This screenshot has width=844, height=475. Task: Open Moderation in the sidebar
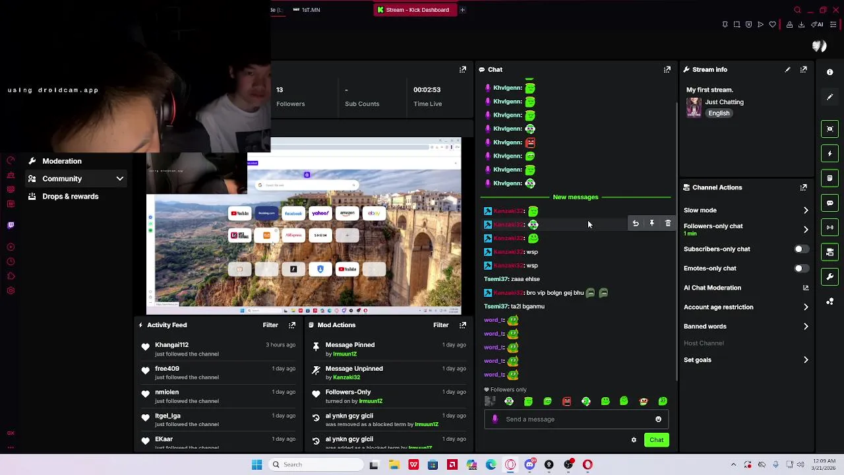[62, 161]
